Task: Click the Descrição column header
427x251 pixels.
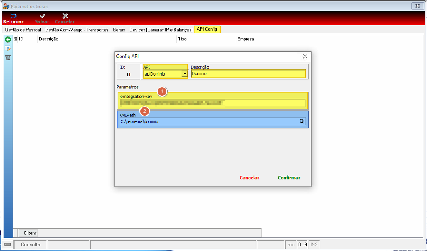Action: tap(107, 39)
